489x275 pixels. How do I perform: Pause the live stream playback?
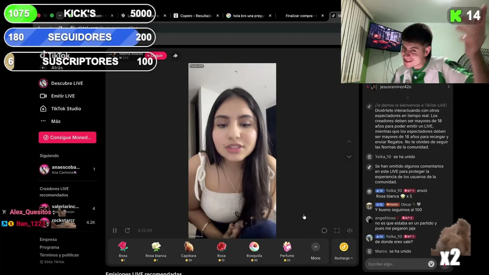coord(115,230)
